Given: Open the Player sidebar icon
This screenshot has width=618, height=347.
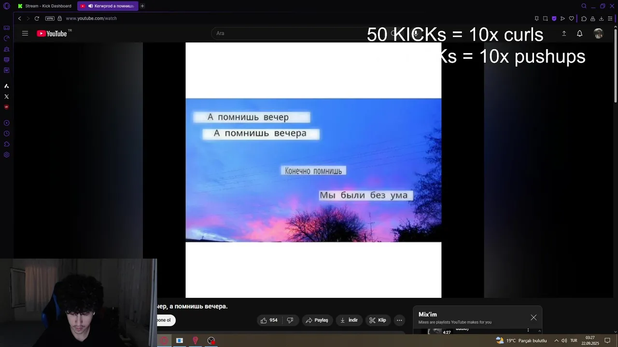Looking at the screenshot, I should coord(6,123).
